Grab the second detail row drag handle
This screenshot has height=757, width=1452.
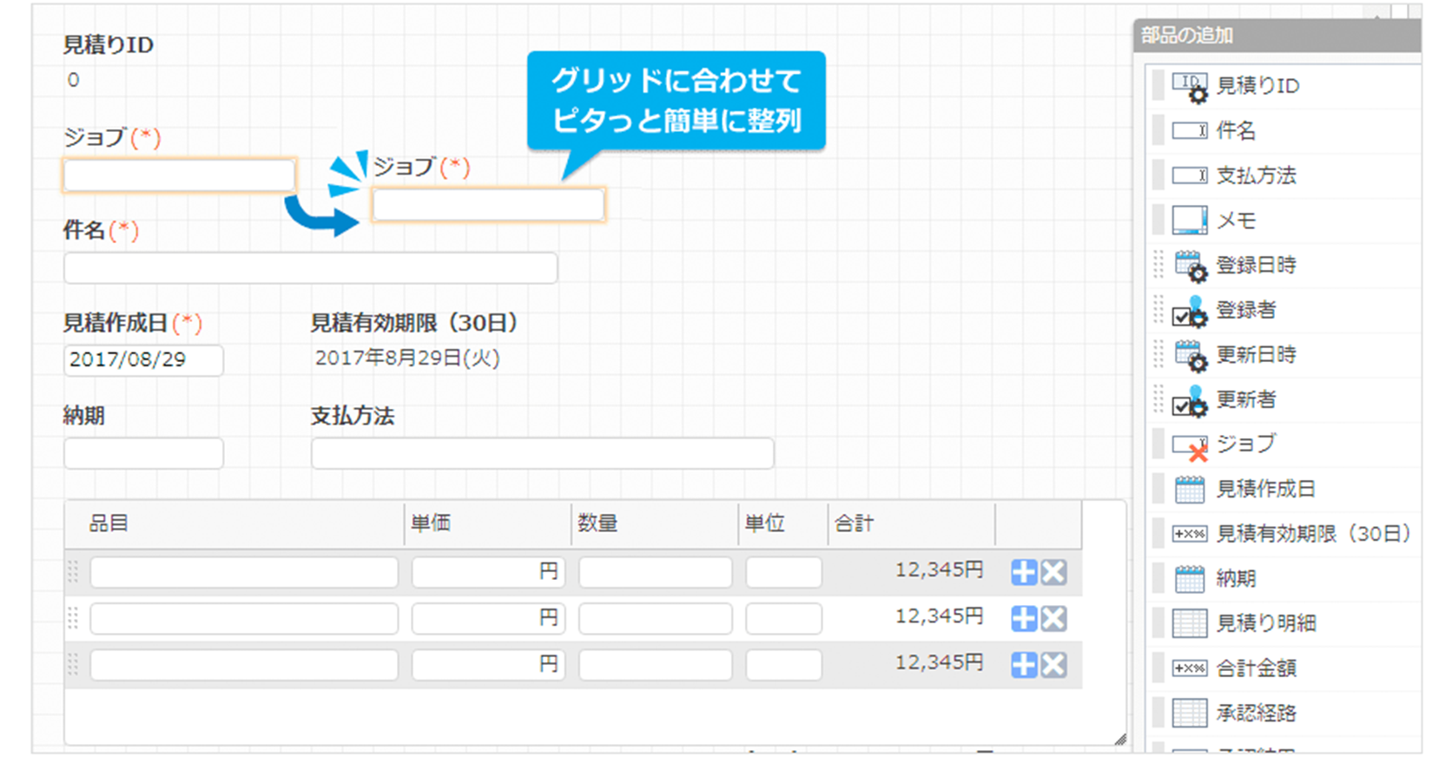[x=73, y=618]
